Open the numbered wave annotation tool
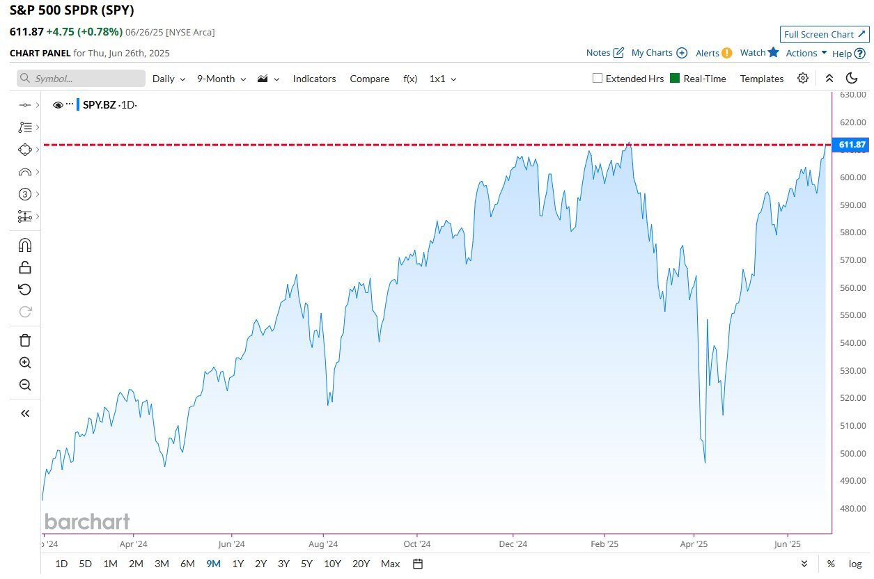The height and width of the screenshot is (579, 874). point(25,194)
